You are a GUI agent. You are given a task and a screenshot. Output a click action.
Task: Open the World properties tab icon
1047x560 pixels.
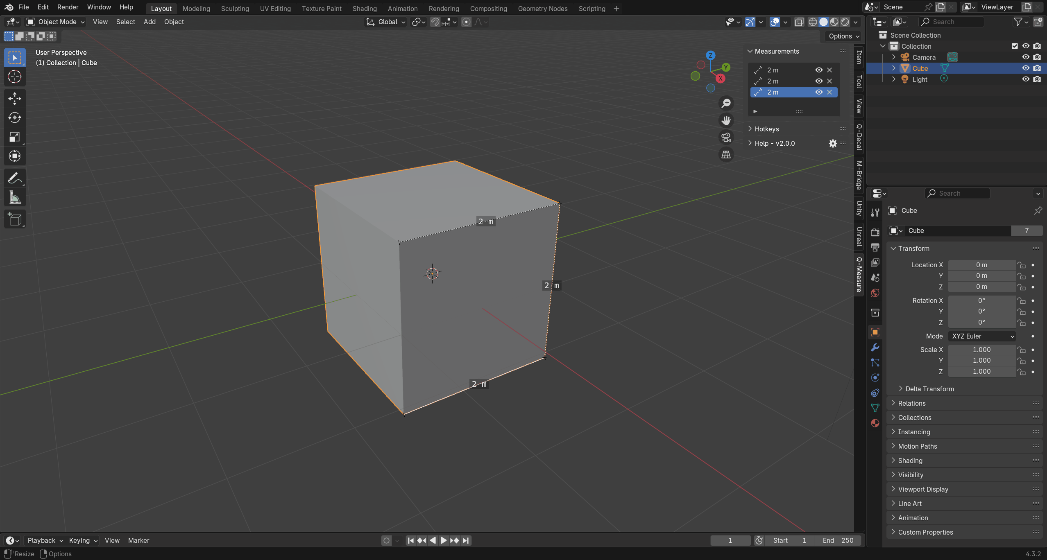(875, 293)
